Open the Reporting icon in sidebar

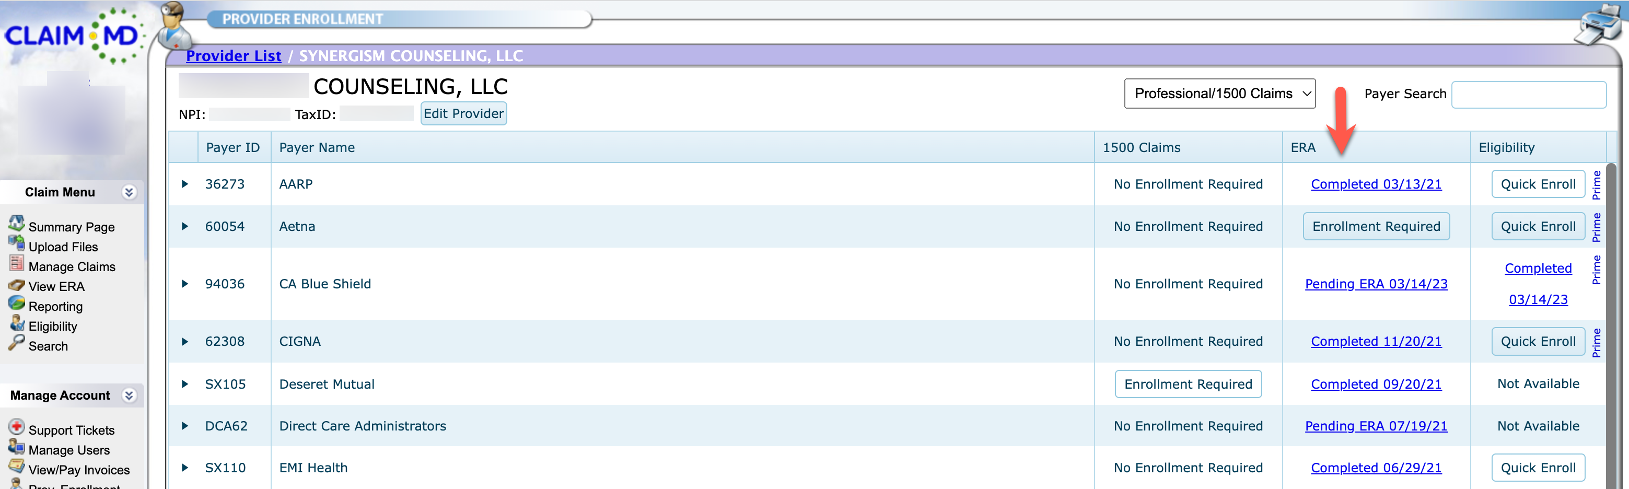(x=16, y=304)
